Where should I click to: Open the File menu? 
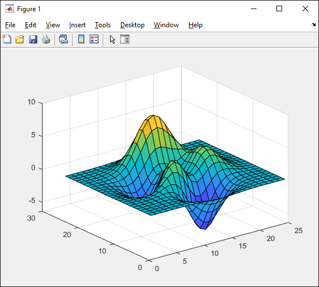point(10,25)
